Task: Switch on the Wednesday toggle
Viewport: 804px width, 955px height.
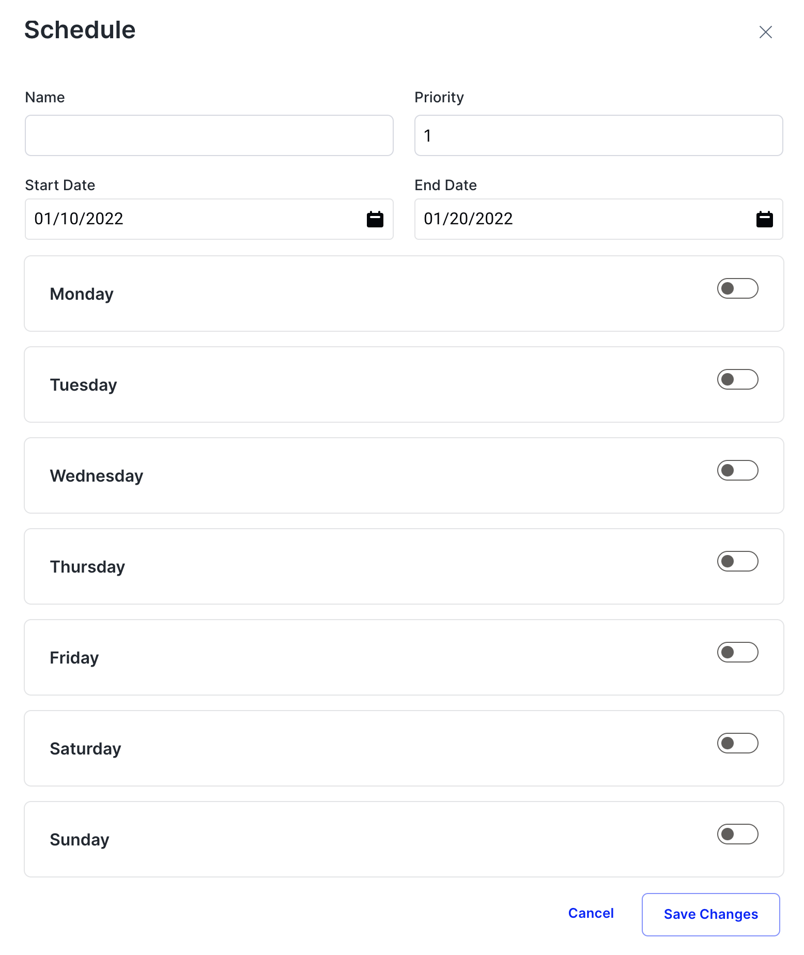Action: [x=737, y=470]
